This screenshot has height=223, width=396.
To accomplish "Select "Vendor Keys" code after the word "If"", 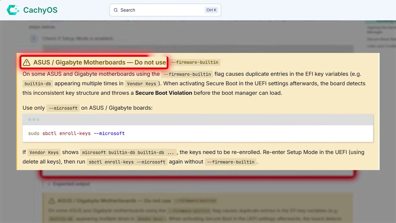I will 44,152.
